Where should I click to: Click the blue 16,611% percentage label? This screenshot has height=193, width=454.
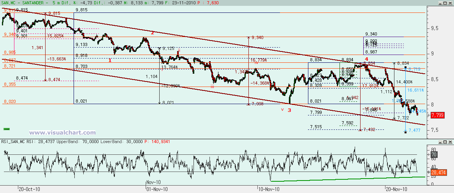pos(416,90)
